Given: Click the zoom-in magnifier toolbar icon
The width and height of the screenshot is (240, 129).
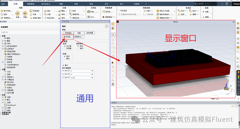Looking at the screenshot, I should pyautogui.click(x=113, y=67).
